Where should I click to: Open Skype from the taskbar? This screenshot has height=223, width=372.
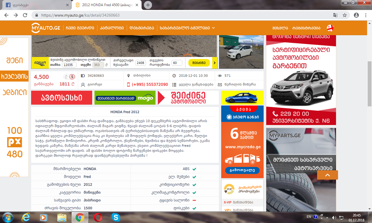(116, 217)
